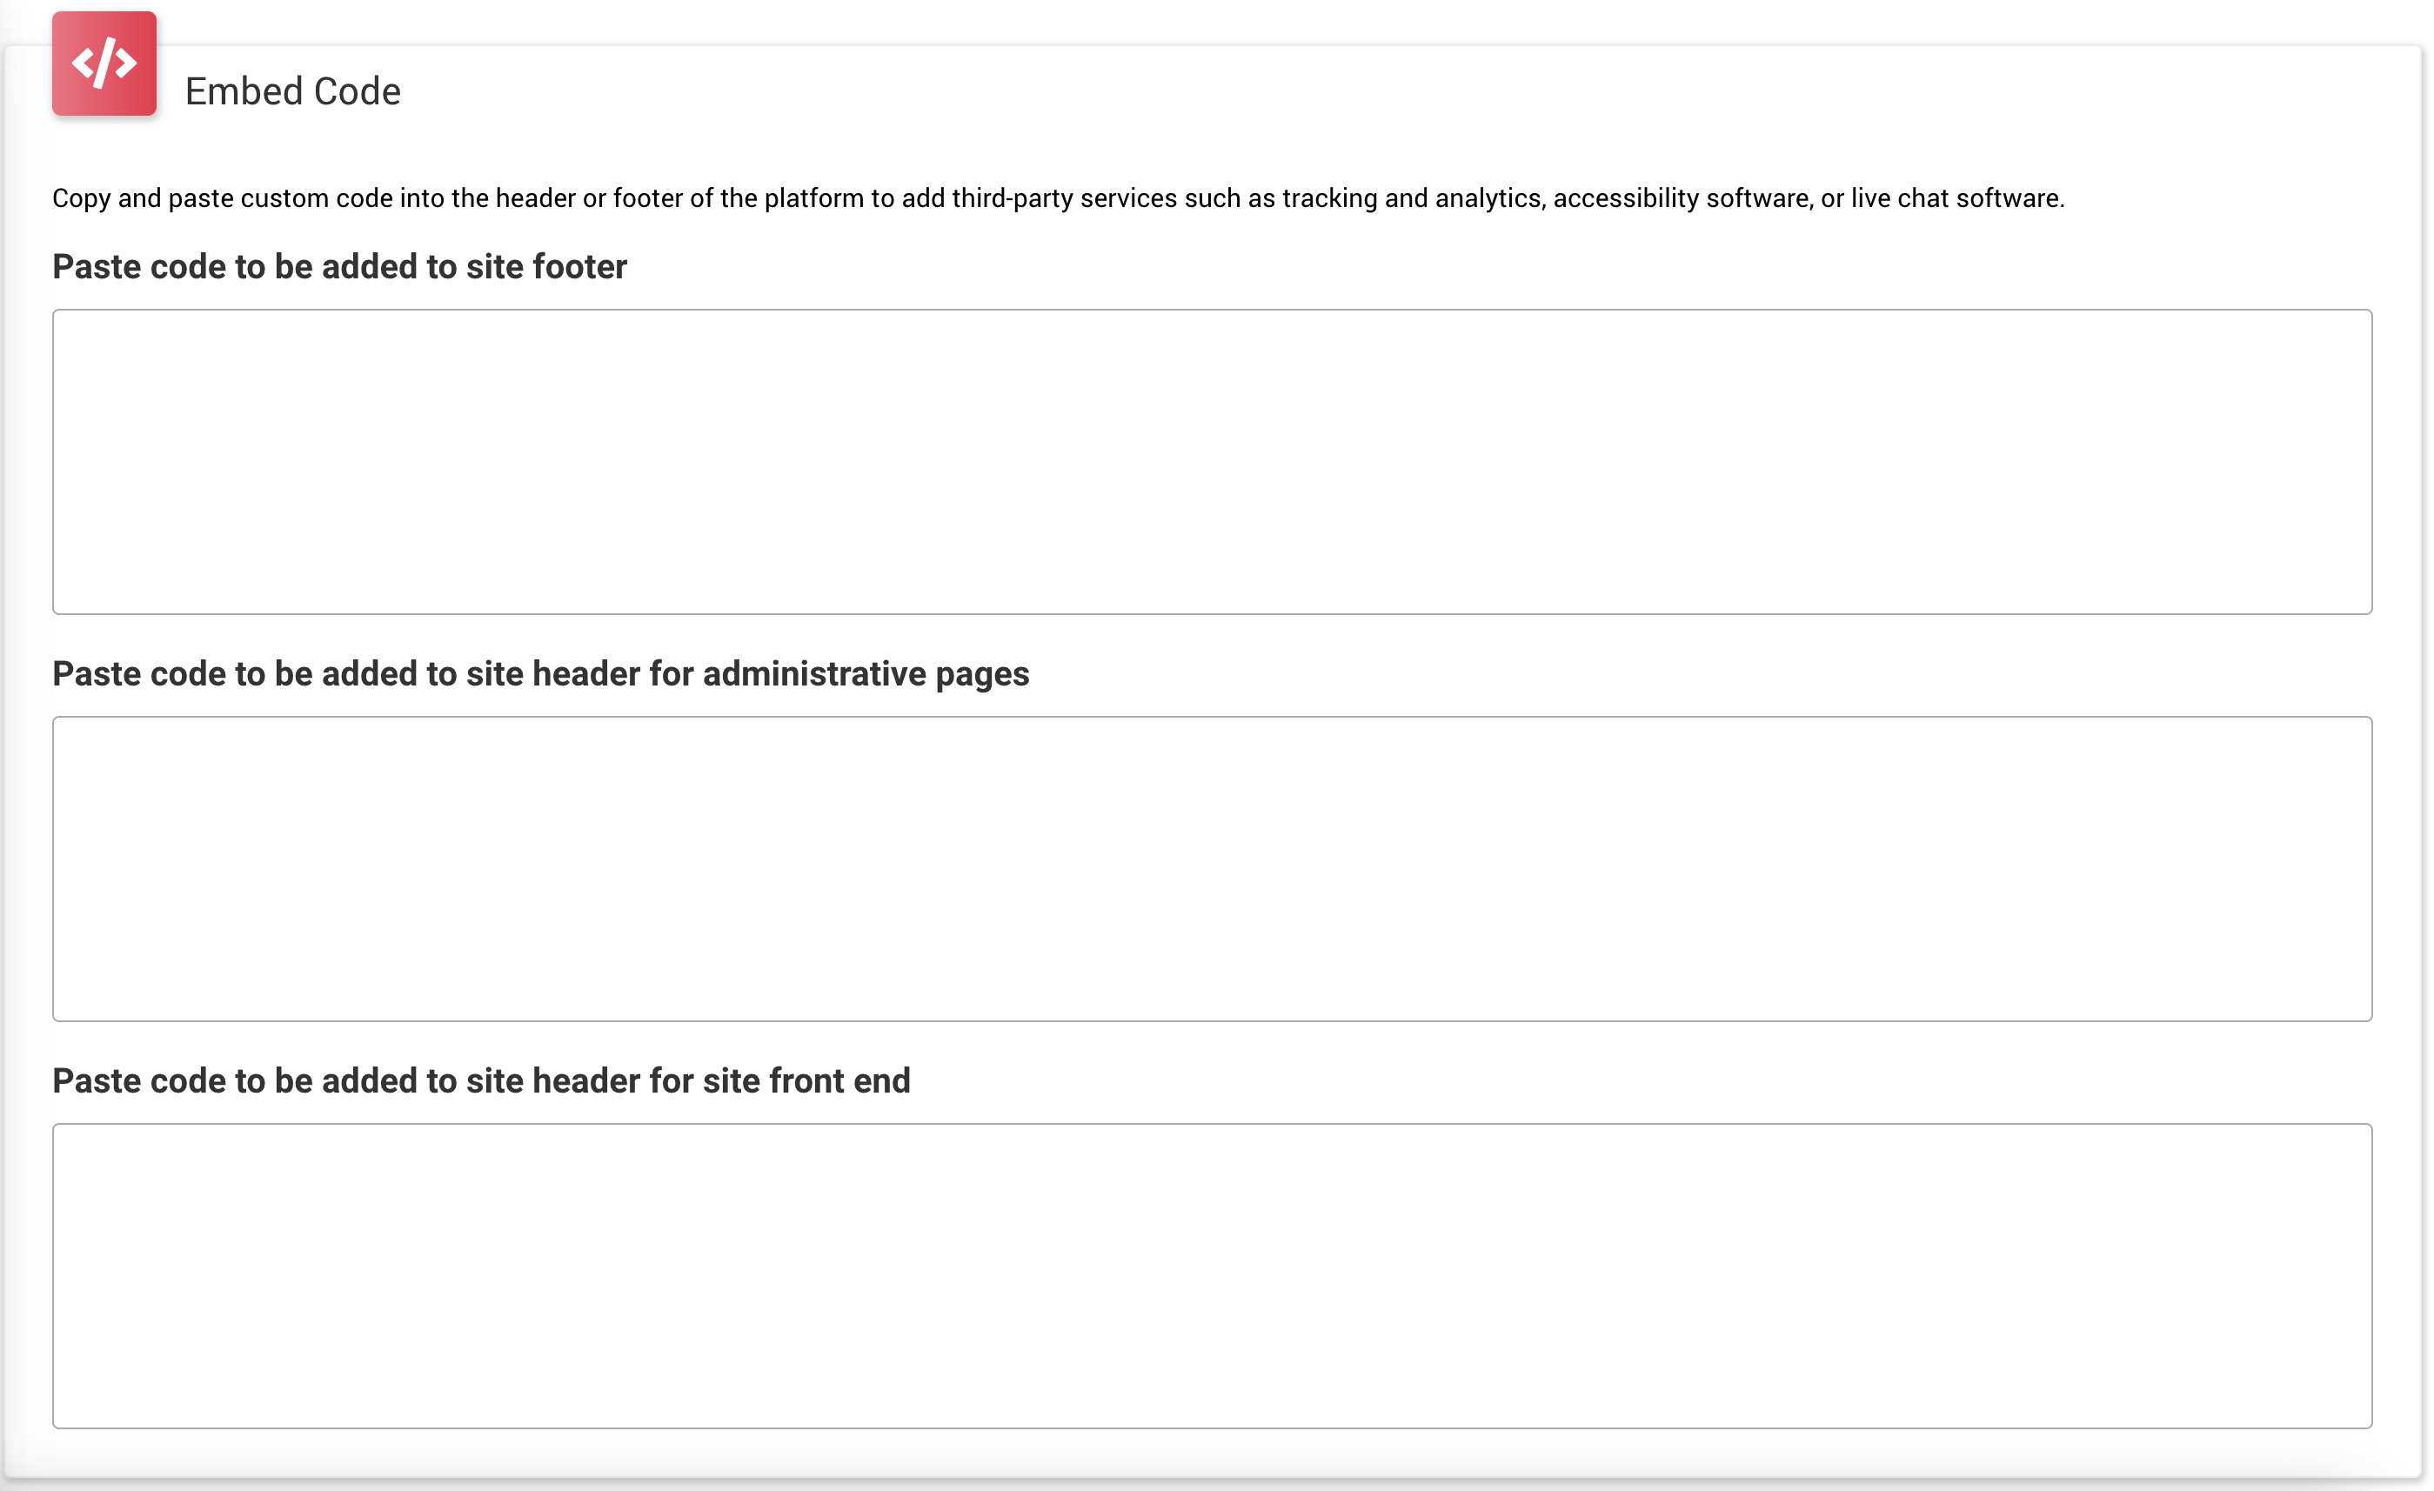Click the site front end header label
The width and height of the screenshot is (2434, 1491).
coord(481,1081)
